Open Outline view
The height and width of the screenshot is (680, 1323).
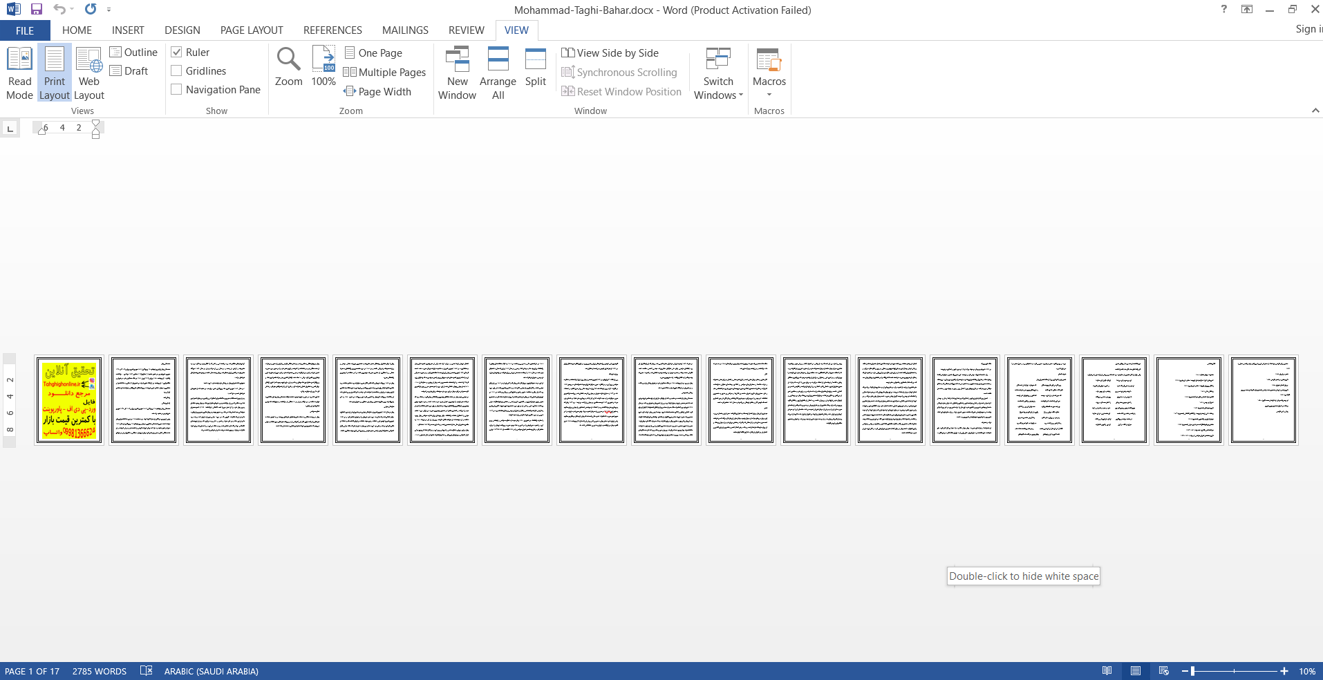pyautogui.click(x=133, y=53)
